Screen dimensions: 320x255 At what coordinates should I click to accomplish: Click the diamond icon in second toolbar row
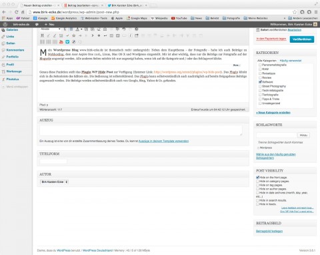(x=99, y=35)
